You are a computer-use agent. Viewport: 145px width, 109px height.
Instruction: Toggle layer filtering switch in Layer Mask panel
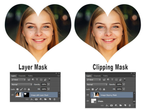(49, 79)
